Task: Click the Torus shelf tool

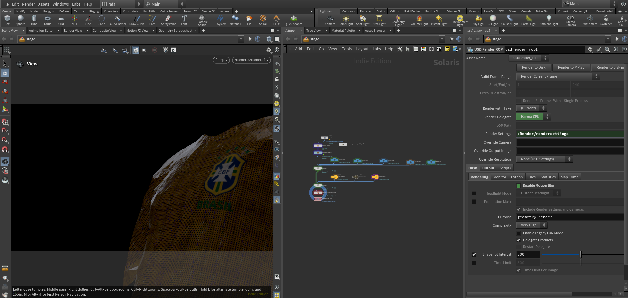Action: pyautogui.click(x=47, y=20)
